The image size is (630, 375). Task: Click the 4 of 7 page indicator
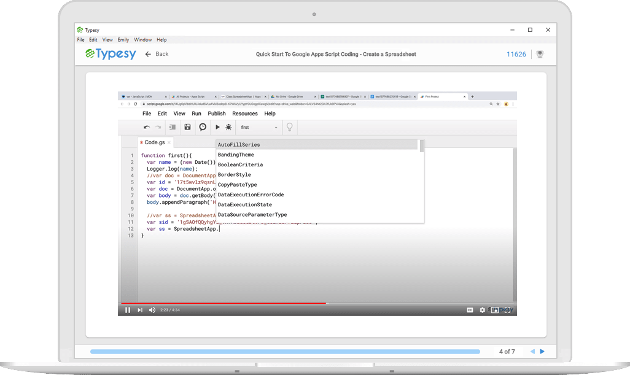pos(507,352)
